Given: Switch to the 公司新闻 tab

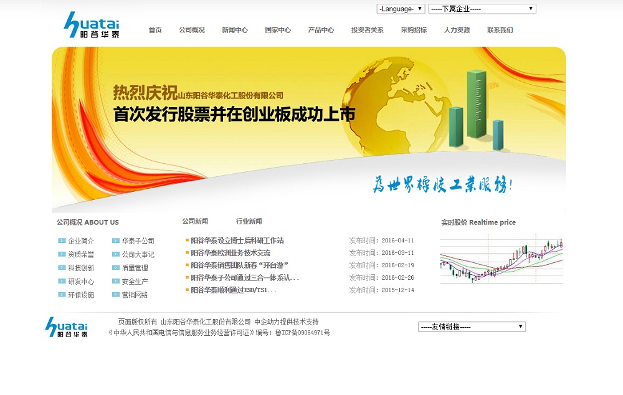Looking at the screenshot, I should (195, 221).
